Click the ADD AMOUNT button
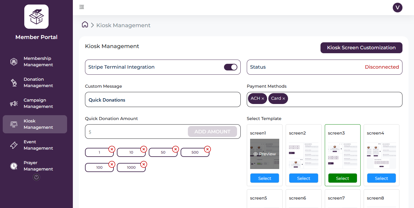 [x=212, y=132]
